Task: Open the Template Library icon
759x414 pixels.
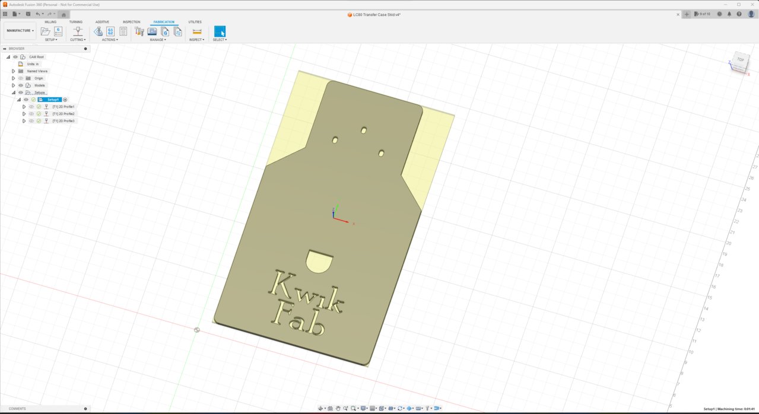Action: pos(177,31)
